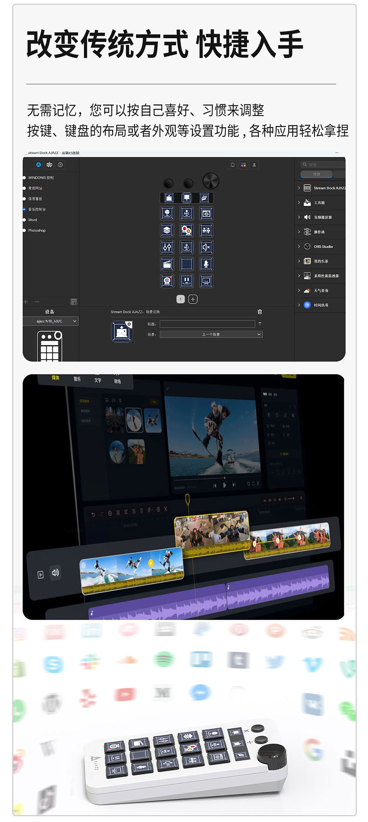Open the 转场 tab in the video editor
Image resolution: width=368 pixels, height=822 pixels.
[117, 381]
